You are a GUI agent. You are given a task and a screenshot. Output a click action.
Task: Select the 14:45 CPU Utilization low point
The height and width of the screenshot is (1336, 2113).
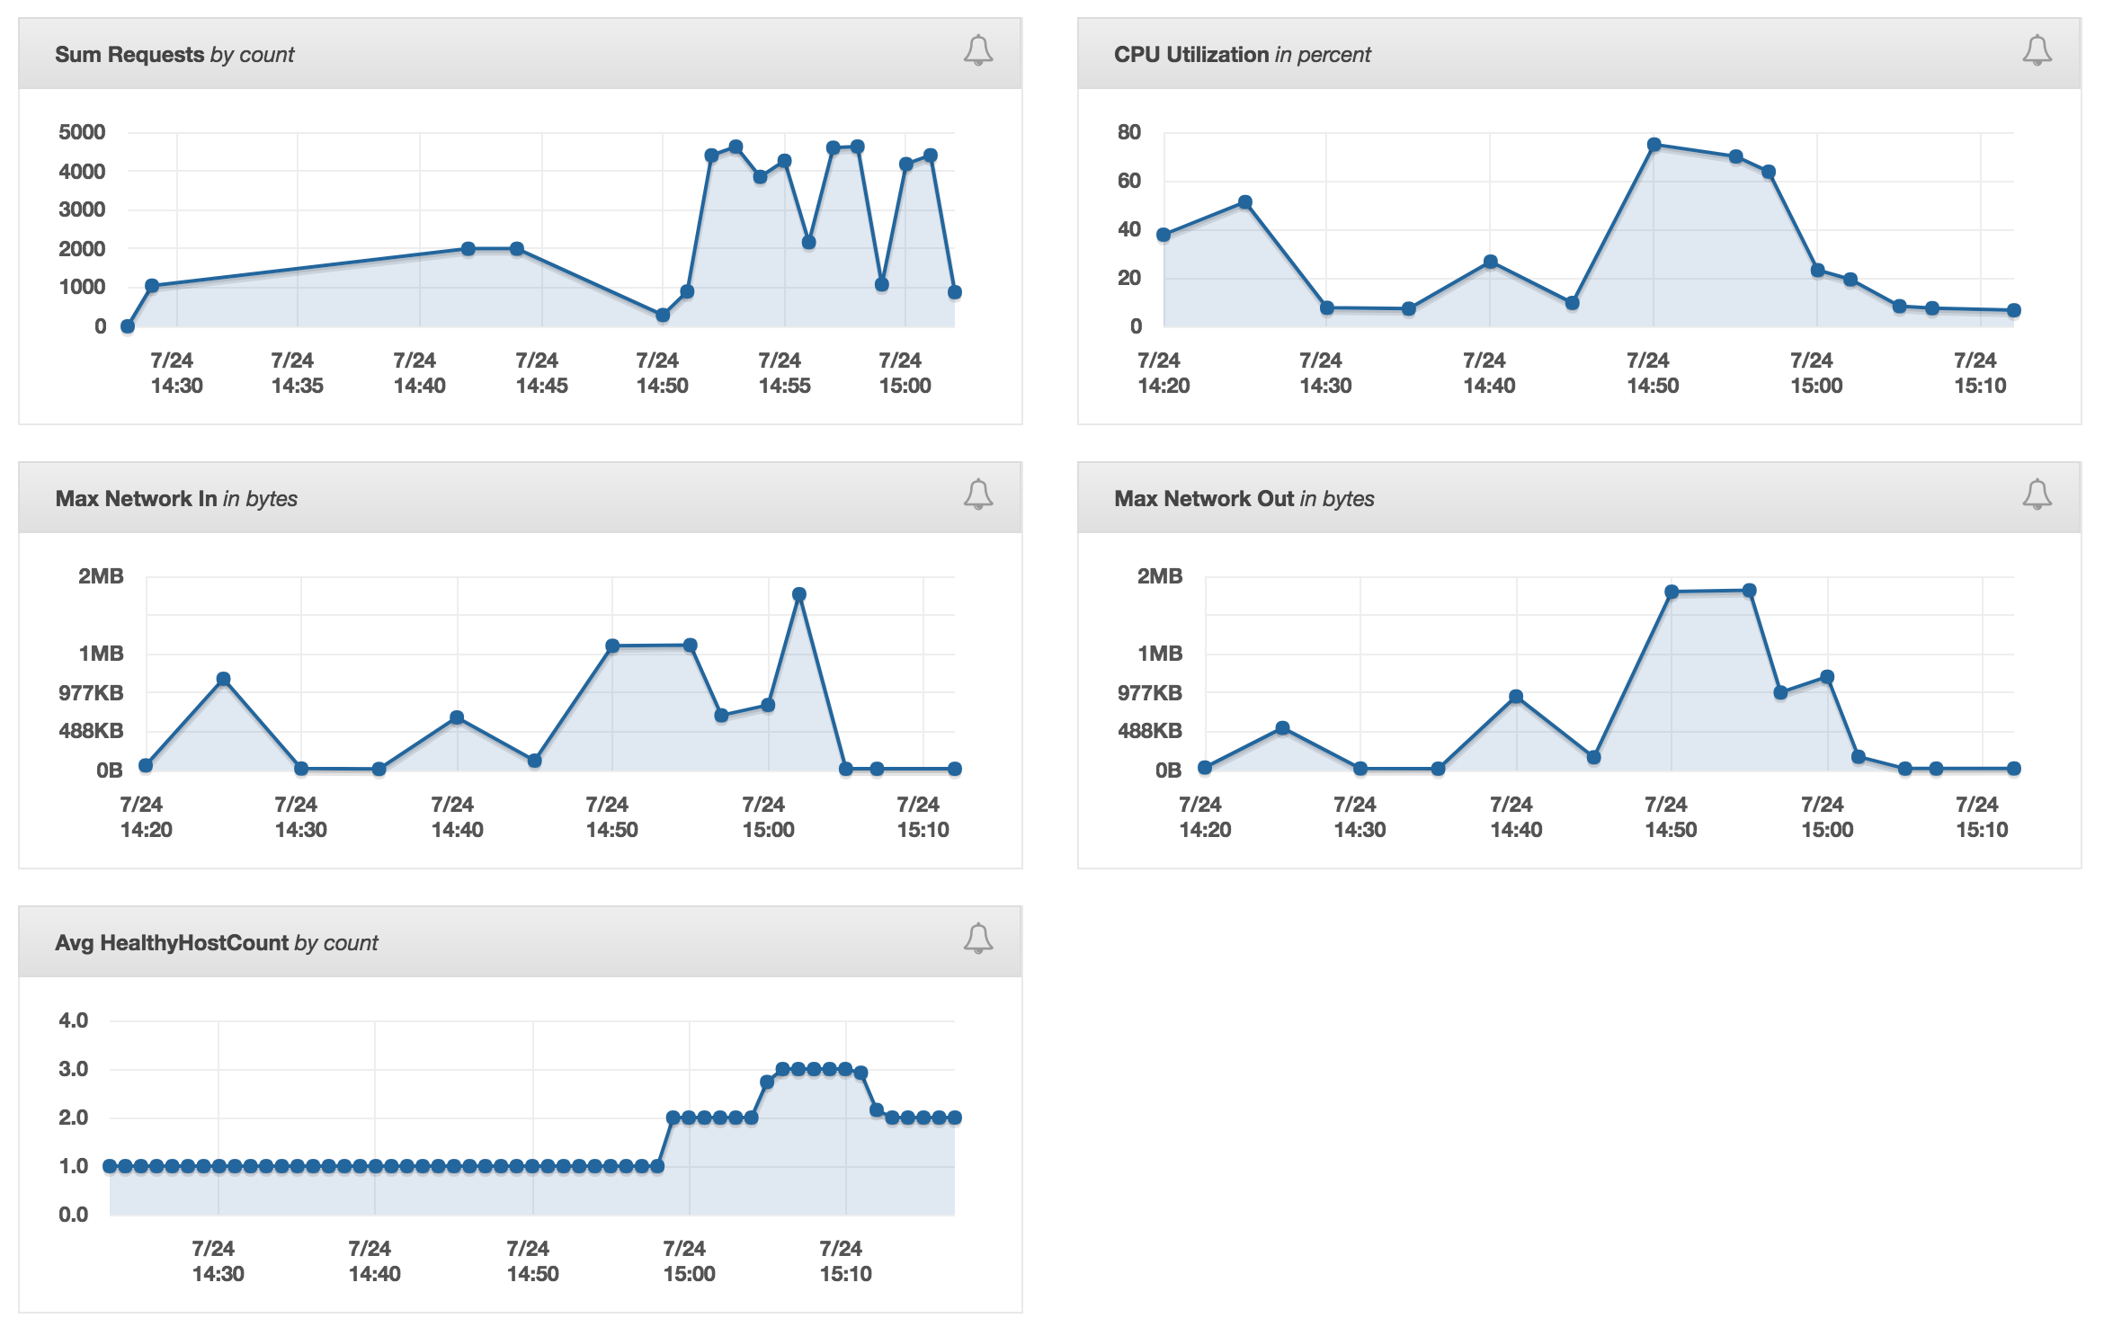[x=1572, y=302]
